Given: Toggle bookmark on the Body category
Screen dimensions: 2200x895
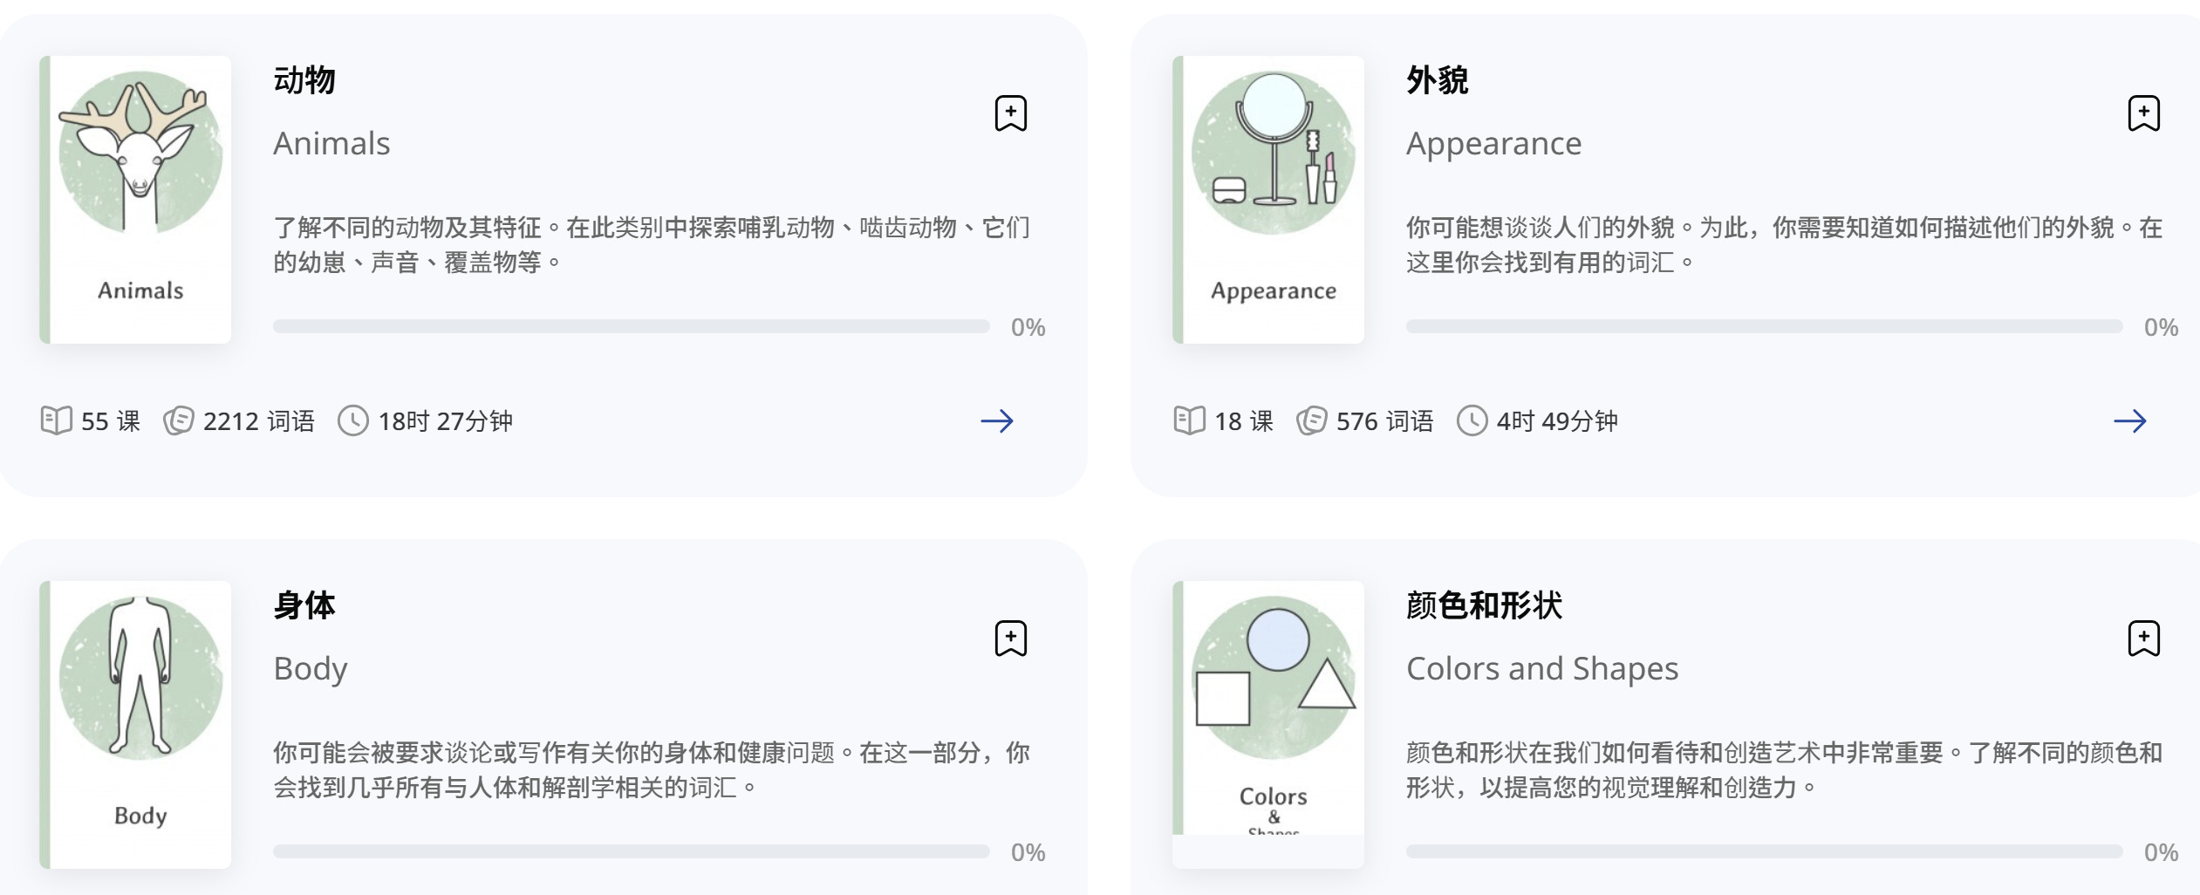Looking at the screenshot, I should coord(1010,639).
